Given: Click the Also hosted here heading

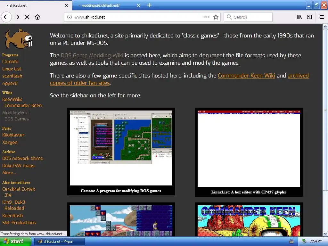Looking at the screenshot, I should click(16, 182).
